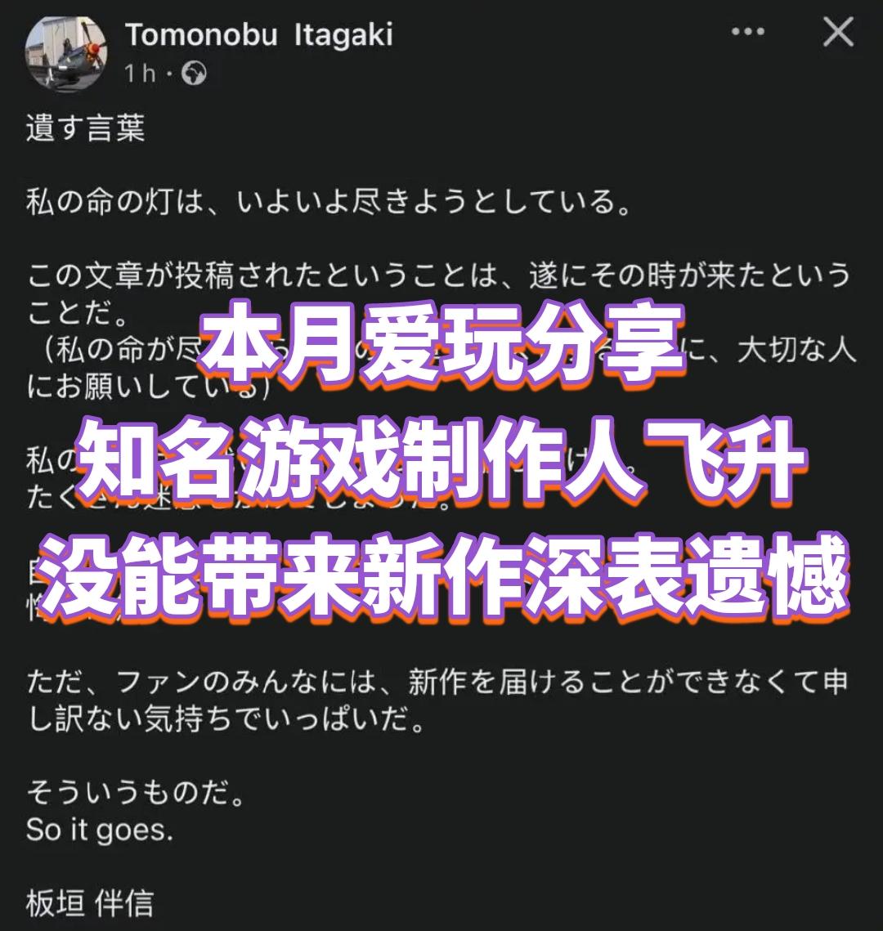Click the line starting ただ、ファンのみんなには

437,682
